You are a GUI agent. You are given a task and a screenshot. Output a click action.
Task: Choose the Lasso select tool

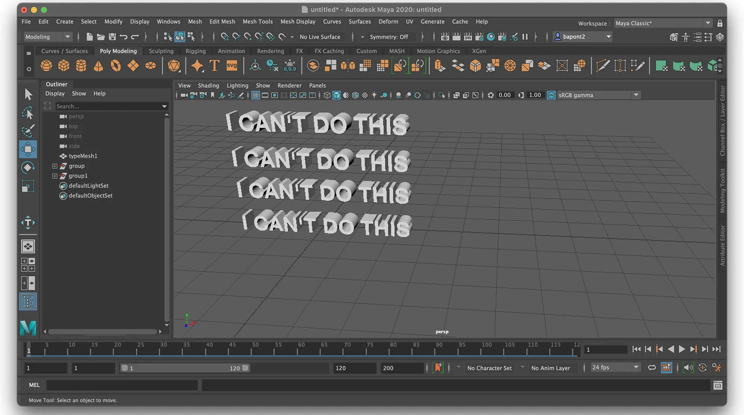click(28, 113)
